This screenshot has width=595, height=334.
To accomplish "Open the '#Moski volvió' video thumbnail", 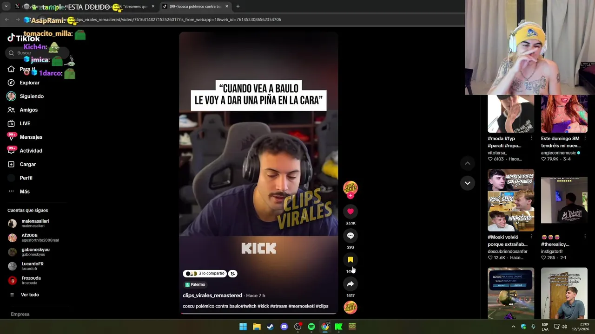I will point(511,200).
